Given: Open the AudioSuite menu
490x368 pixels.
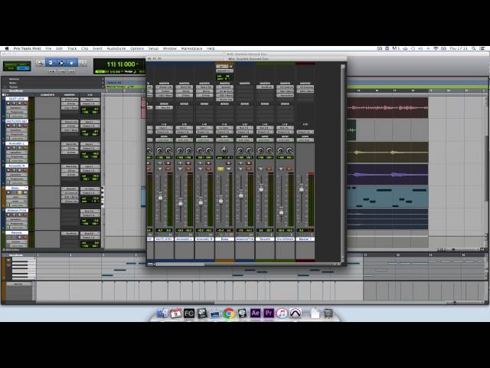Looking at the screenshot, I should [x=116, y=48].
